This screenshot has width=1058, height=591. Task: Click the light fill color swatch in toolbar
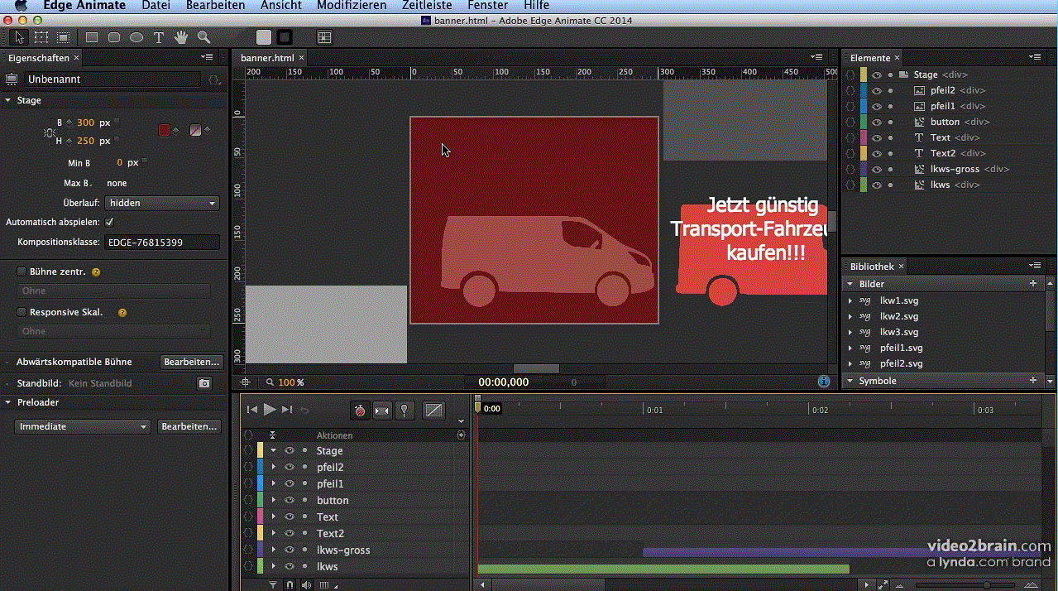click(264, 37)
